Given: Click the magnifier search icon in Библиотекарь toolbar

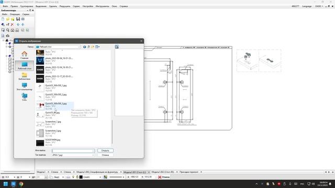Looking at the screenshot, I should 8,30.
